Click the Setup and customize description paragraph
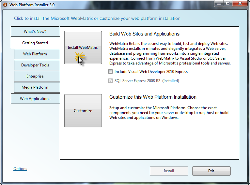250x185 pixels. (169, 113)
